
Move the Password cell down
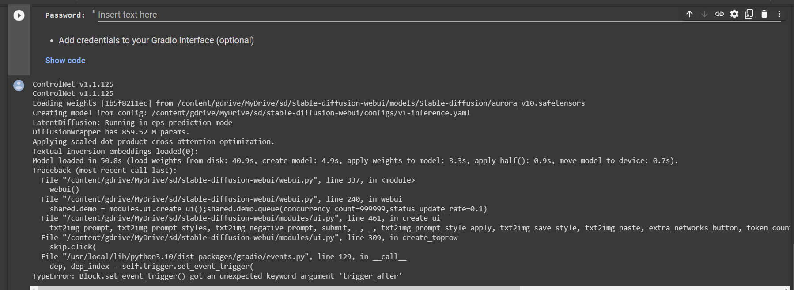704,14
